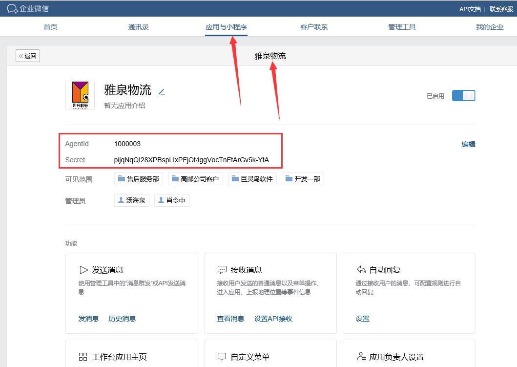Click the 雅泉物流 app logo thumbnail
517x367 pixels.
(80, 95)
